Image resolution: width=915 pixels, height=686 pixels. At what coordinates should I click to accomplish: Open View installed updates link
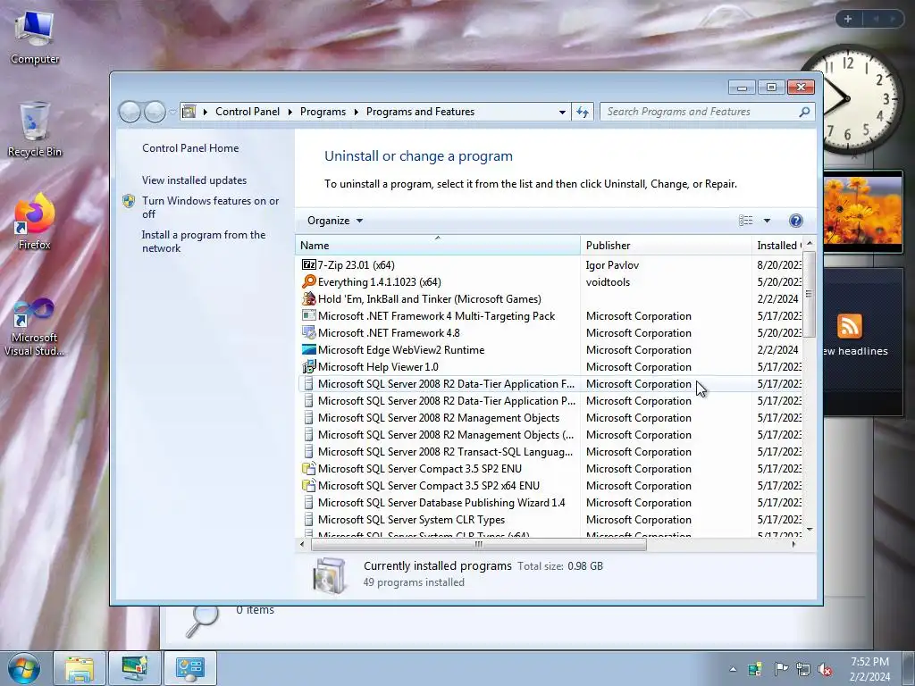(194, 180)
